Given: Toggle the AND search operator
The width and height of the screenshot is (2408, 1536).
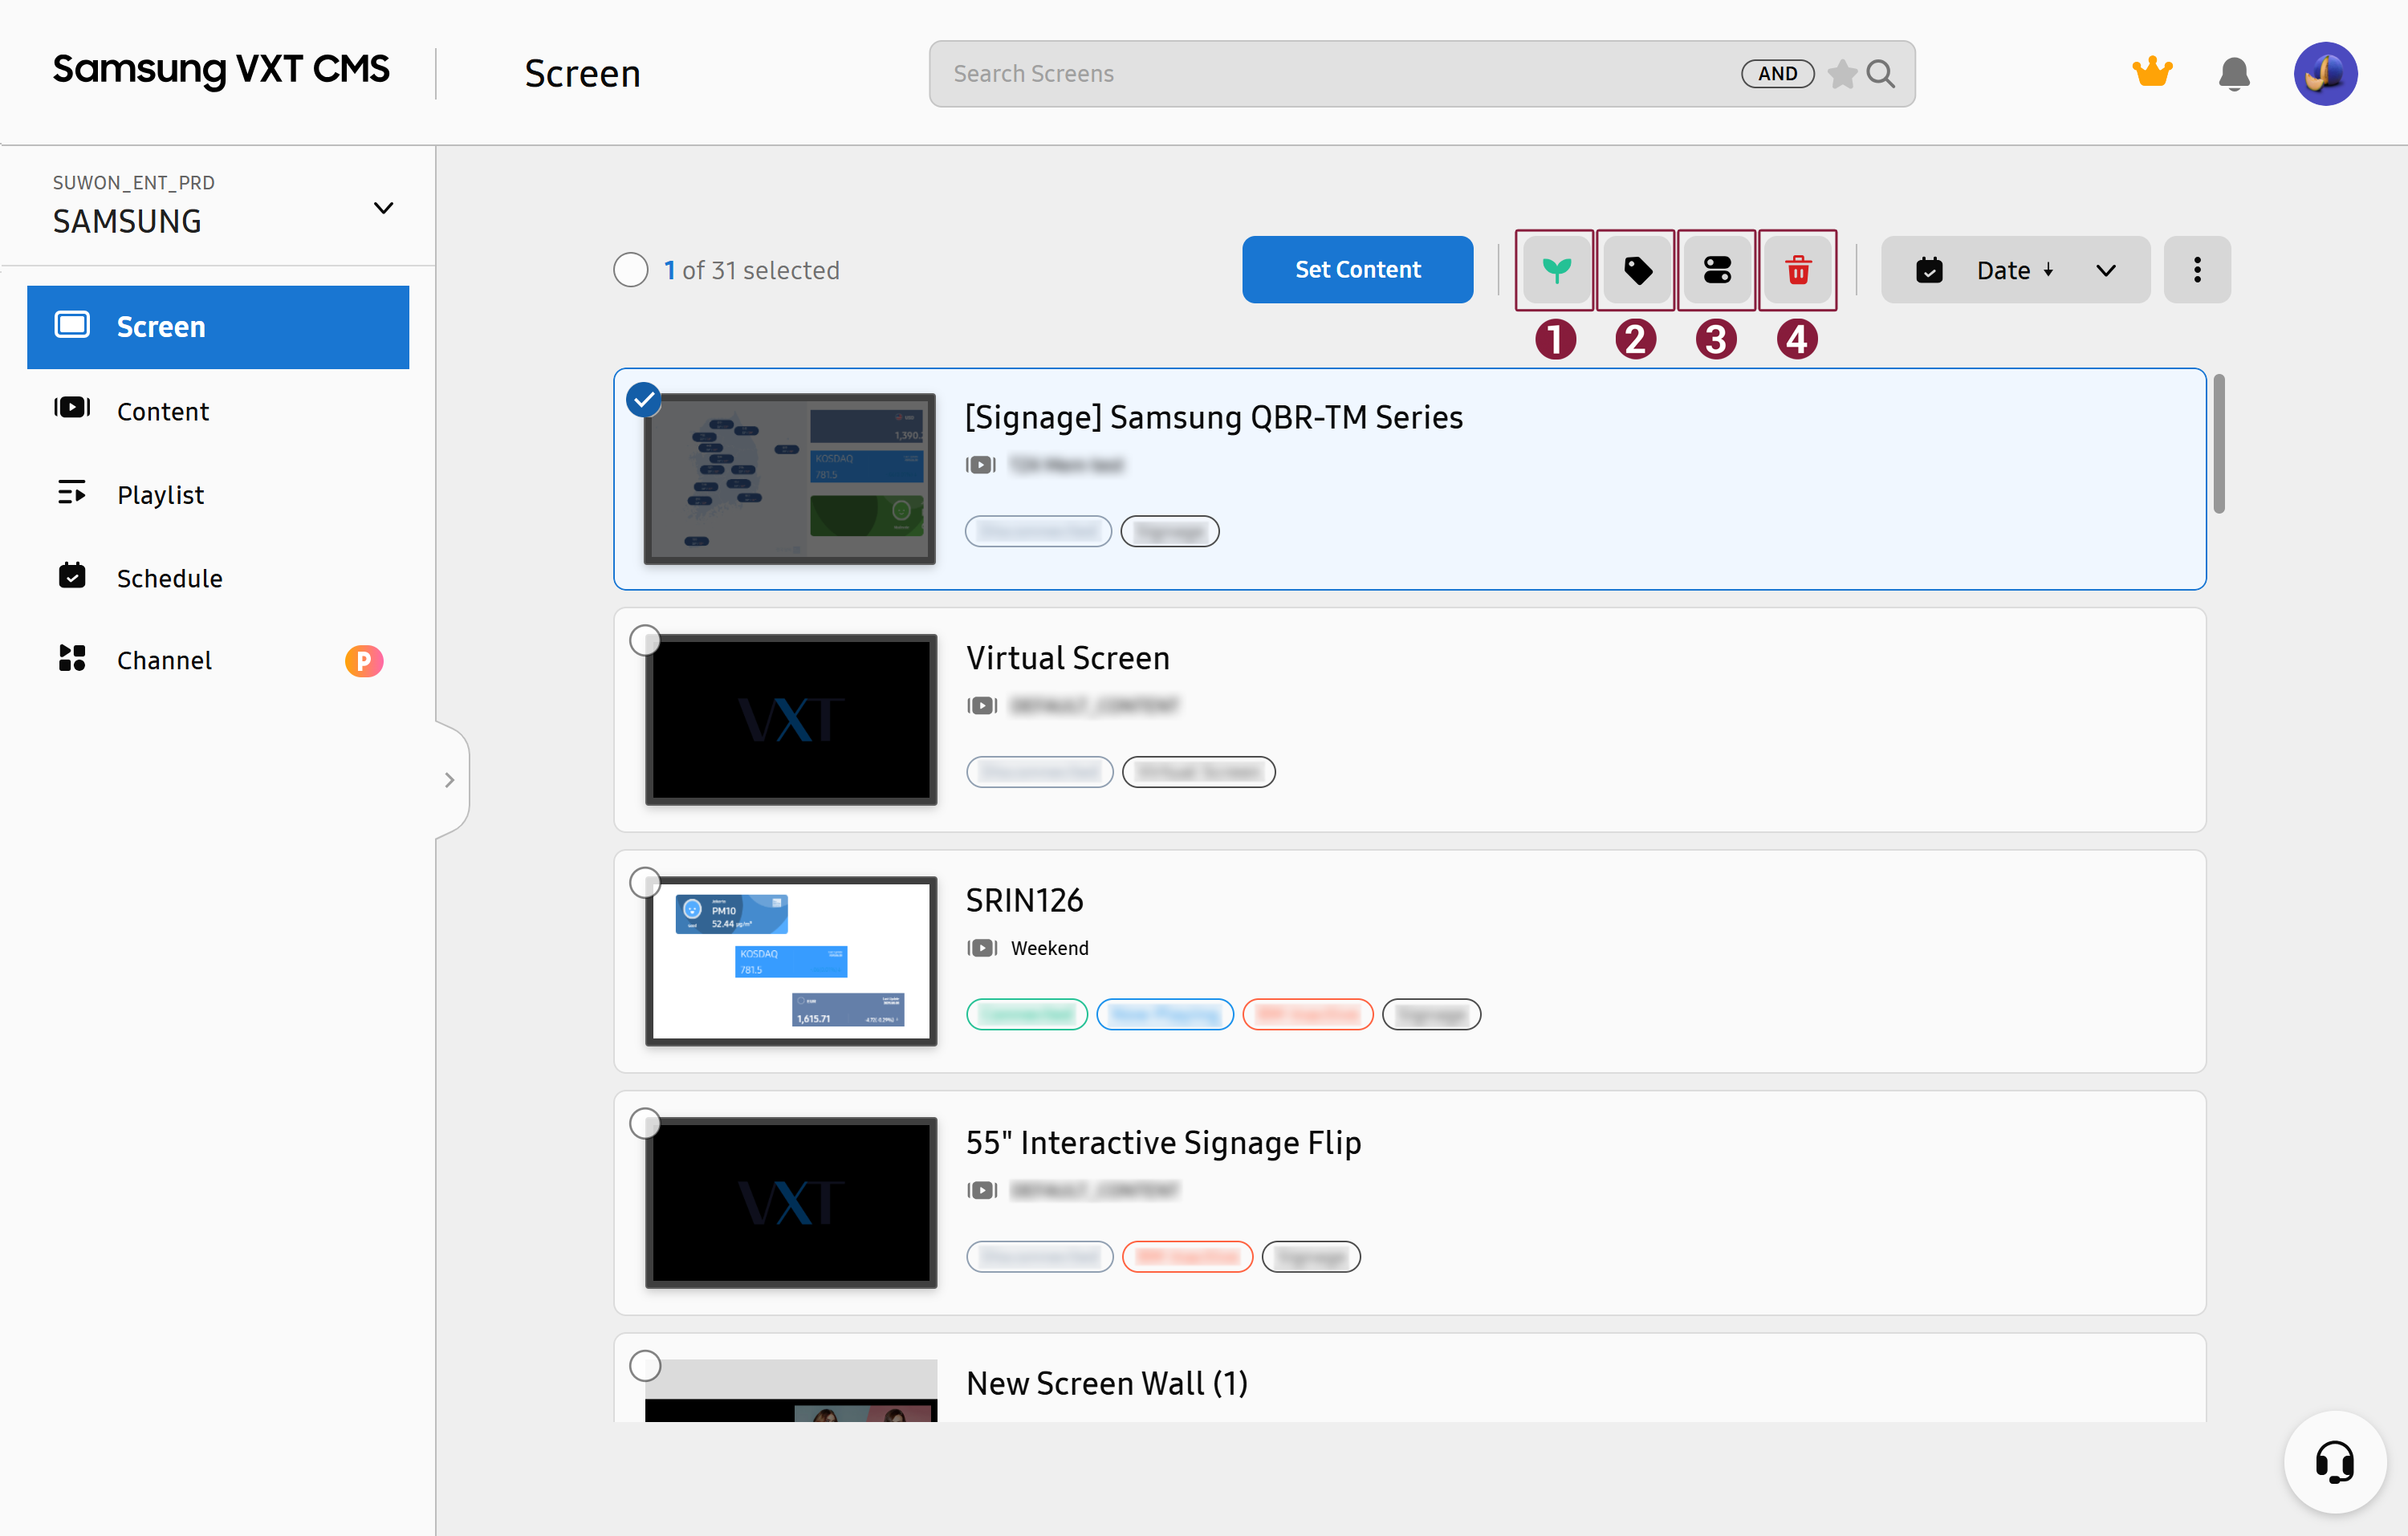Looking at the screenshot, I should pos(1777,74).
